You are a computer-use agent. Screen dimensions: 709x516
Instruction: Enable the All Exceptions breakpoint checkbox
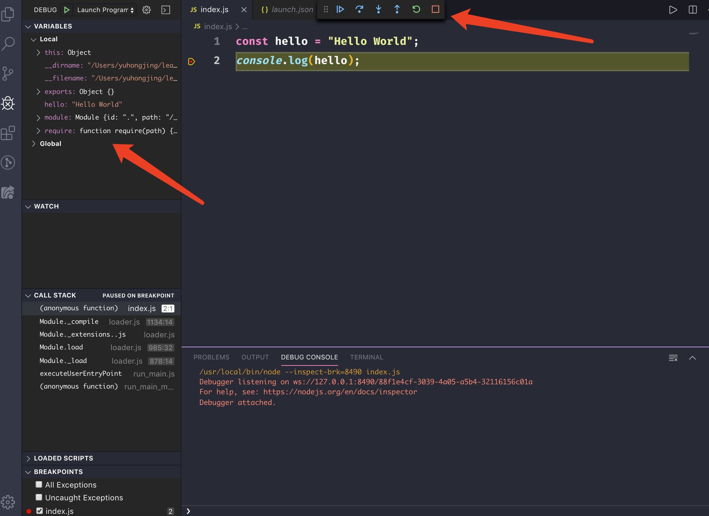[39, 484]
